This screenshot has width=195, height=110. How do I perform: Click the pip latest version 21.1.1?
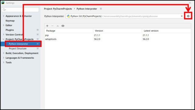click(x=146, y=35)
